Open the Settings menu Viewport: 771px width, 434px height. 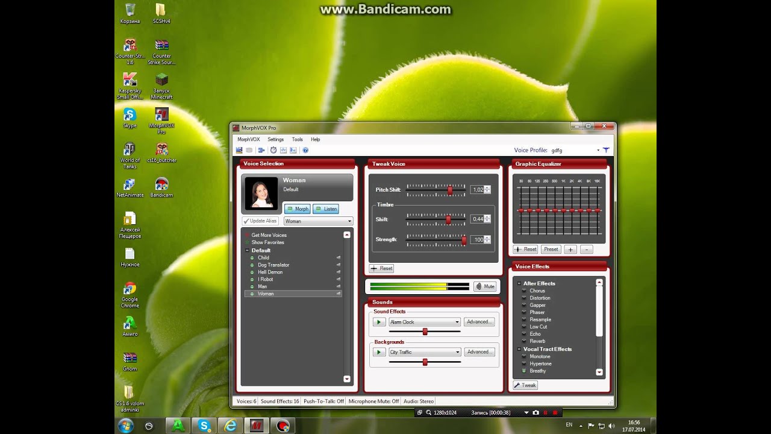tap(275, 139)
